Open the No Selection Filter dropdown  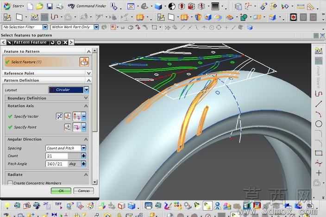[x=45, y=27]
